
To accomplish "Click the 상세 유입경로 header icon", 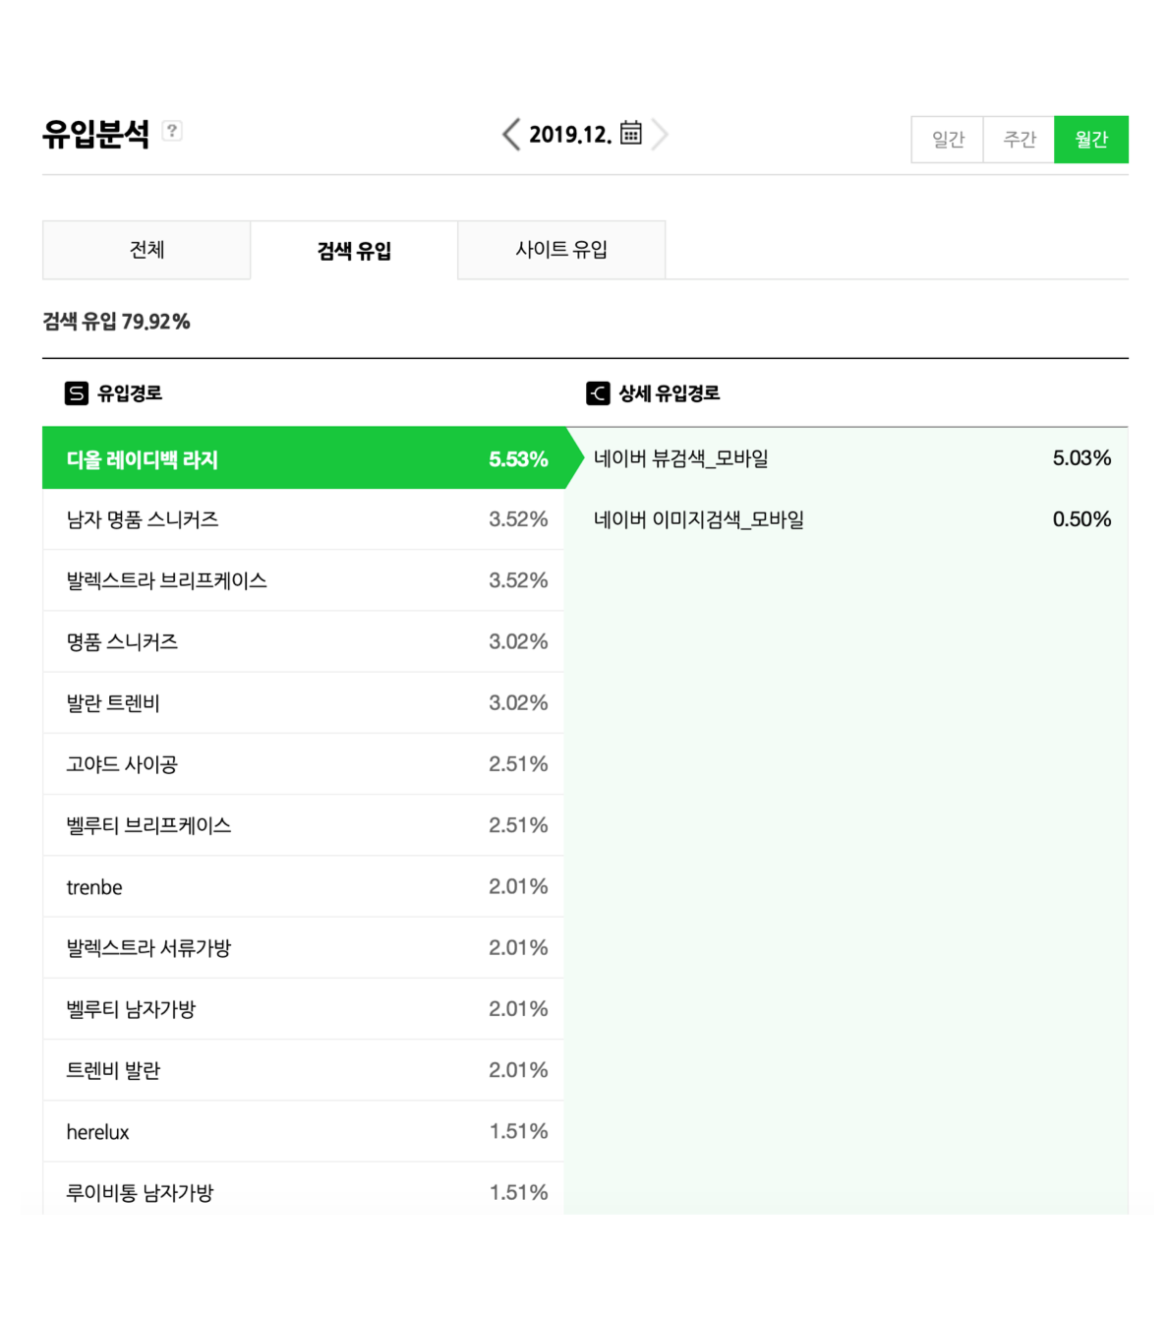I will (x=598, y=393).
